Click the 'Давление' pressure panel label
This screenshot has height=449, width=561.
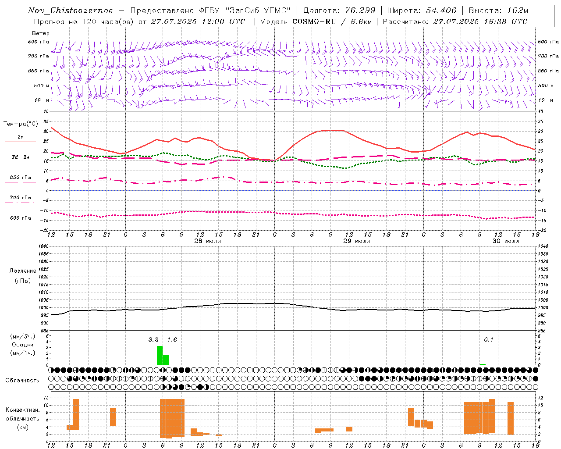23,271
